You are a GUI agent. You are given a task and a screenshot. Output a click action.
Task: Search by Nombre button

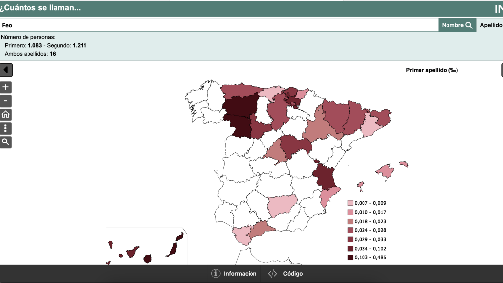[457, 25]
